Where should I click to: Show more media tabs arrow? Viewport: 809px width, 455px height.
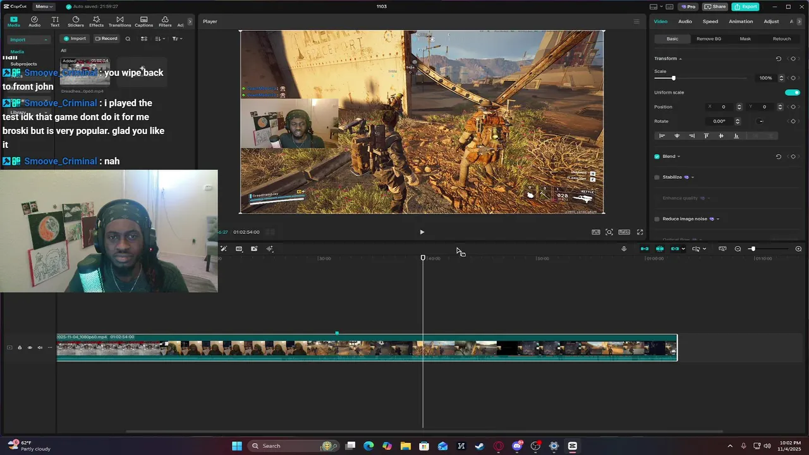190,21
